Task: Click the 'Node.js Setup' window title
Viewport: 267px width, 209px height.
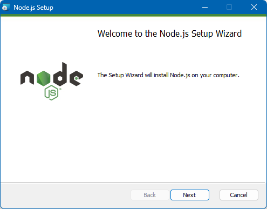Action: pyautogui.click(x=33, y=8)
